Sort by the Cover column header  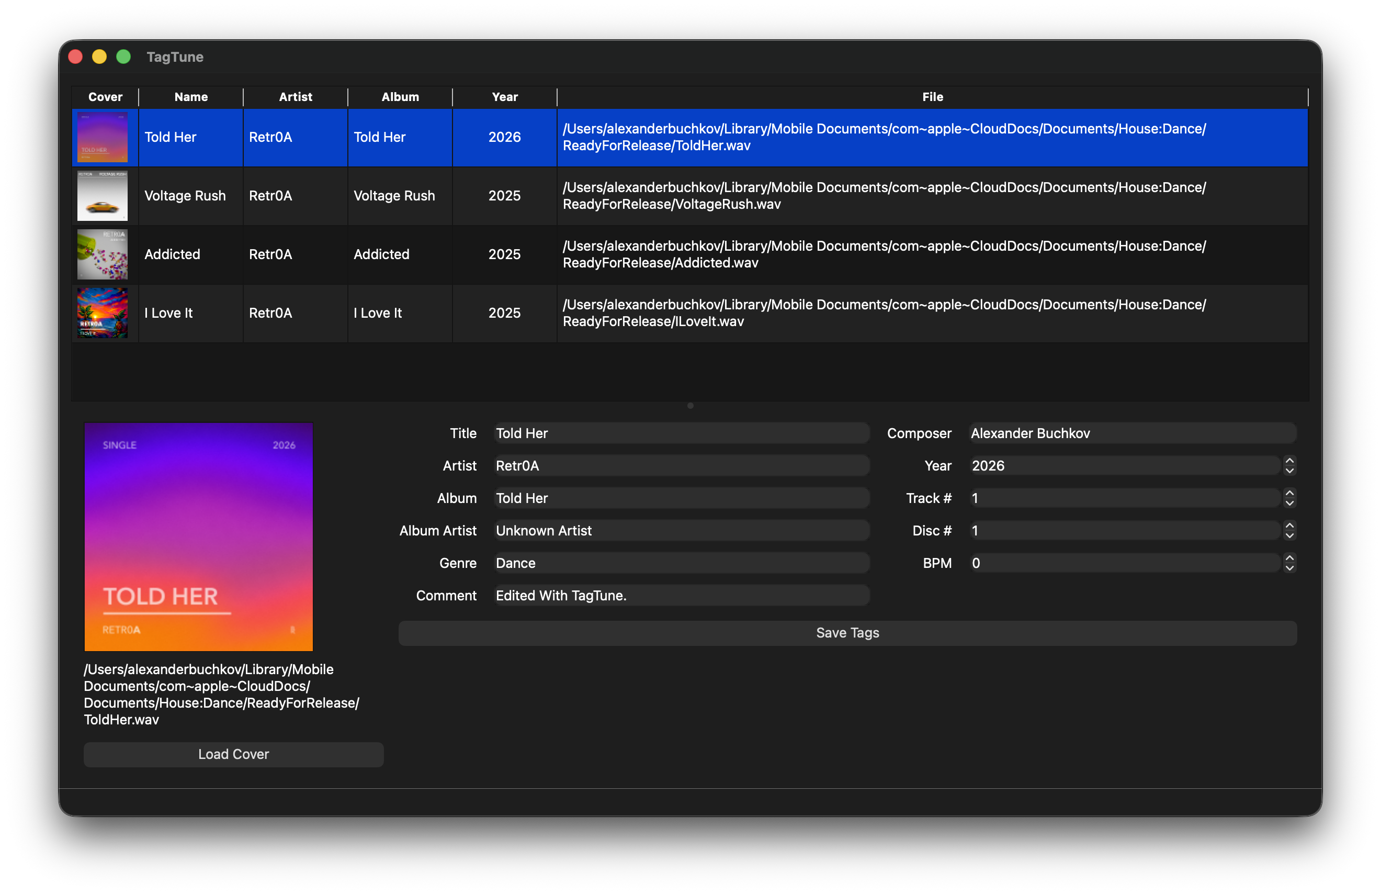tap(105, 97)
